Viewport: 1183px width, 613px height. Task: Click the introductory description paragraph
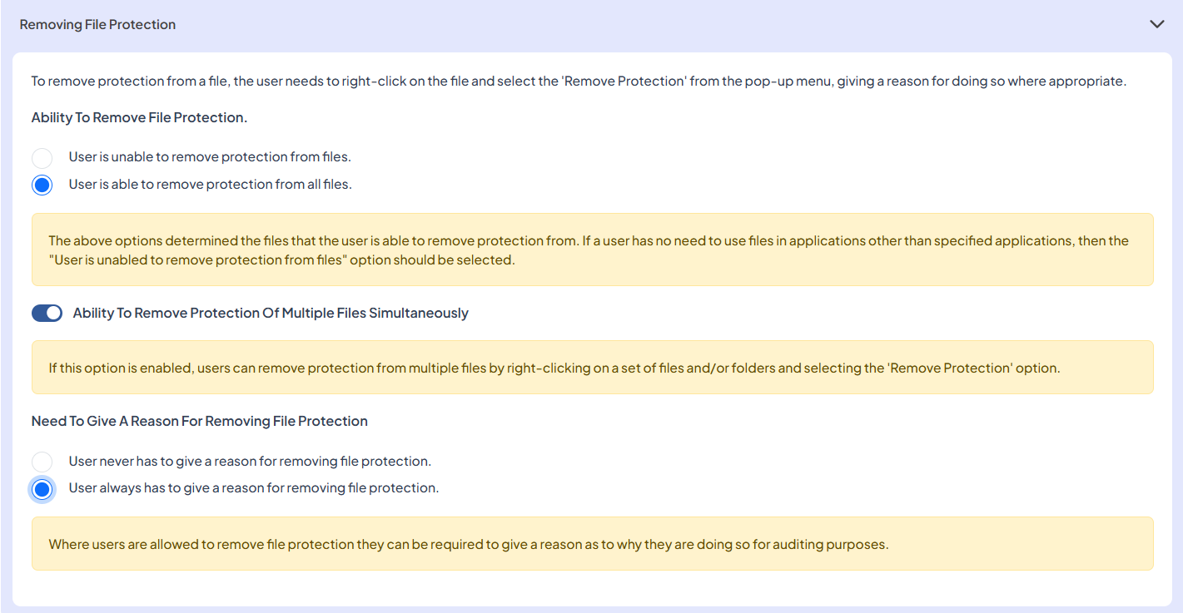[579, 81]
